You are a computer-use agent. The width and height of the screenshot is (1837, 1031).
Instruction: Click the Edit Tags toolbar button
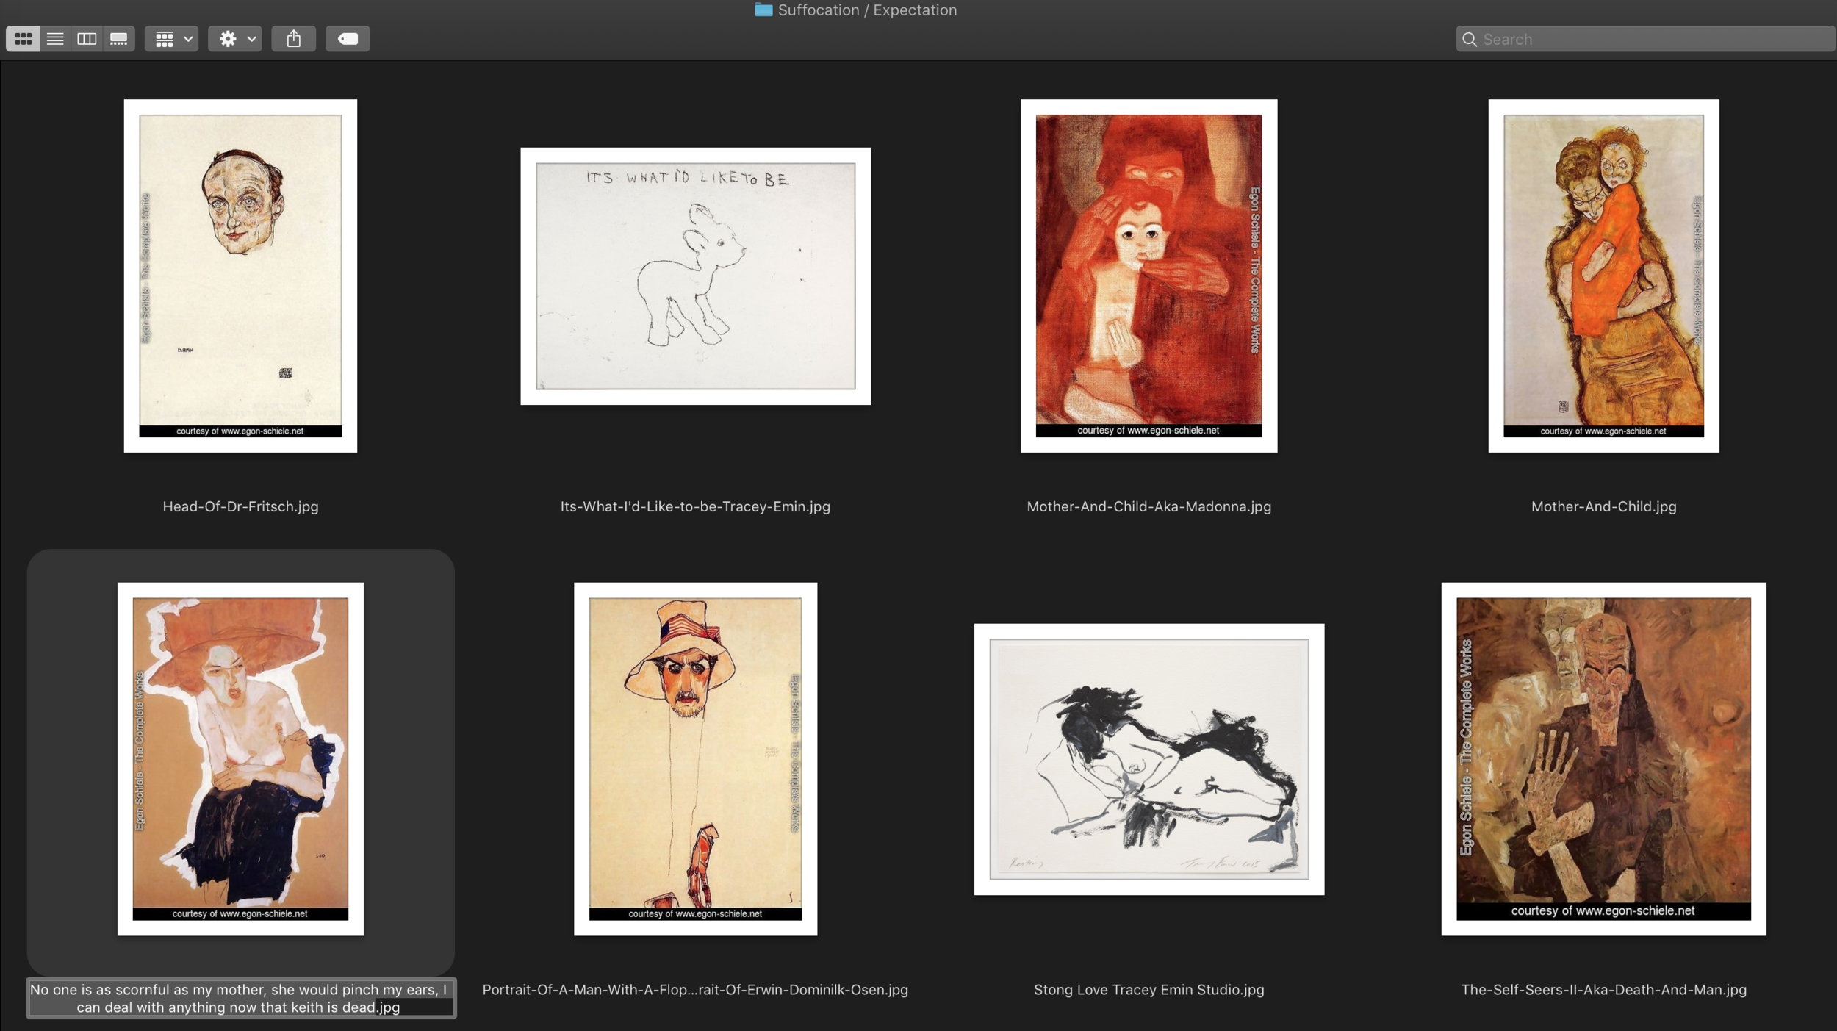348,39
